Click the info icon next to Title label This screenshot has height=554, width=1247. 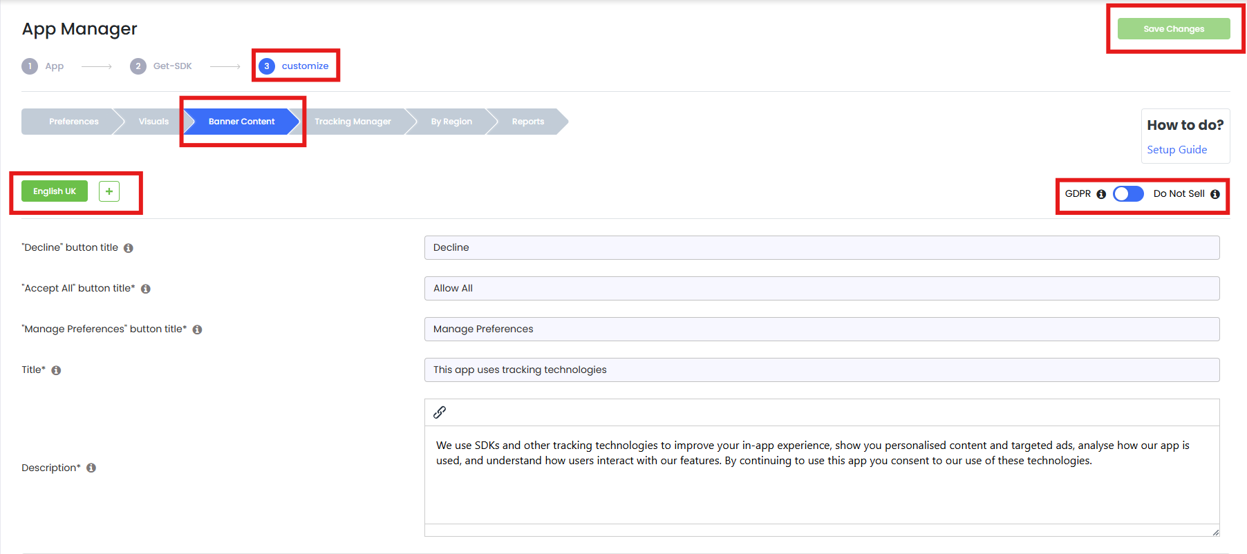click(56, 370)
